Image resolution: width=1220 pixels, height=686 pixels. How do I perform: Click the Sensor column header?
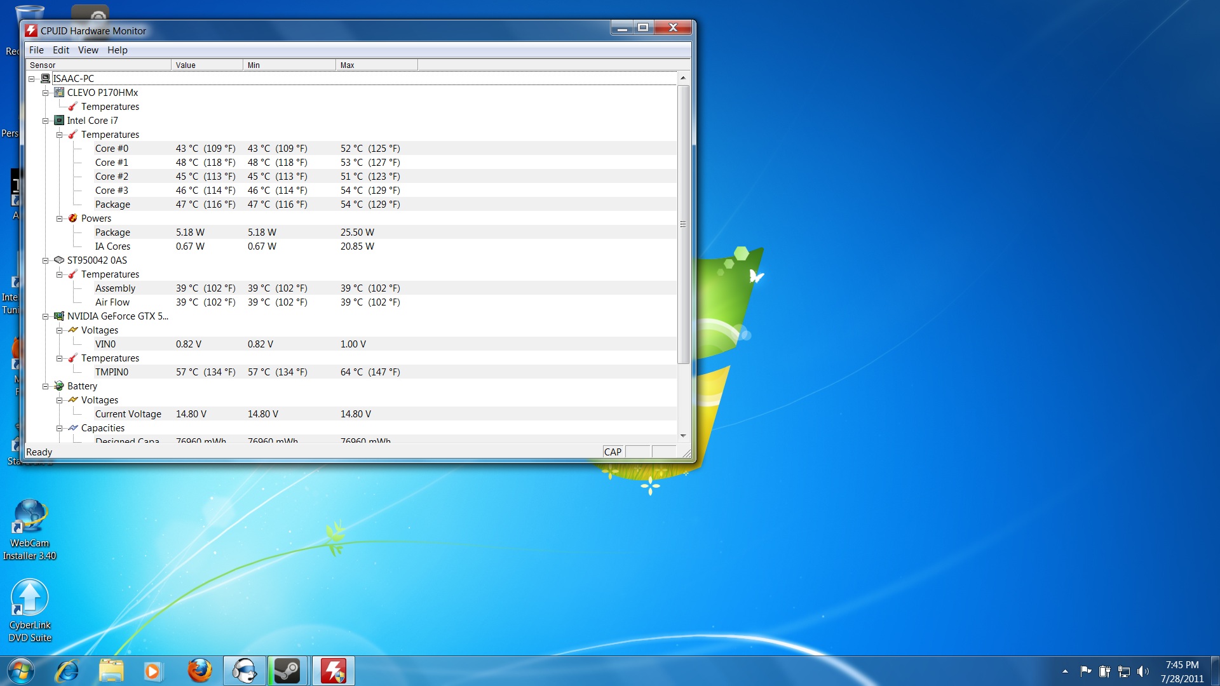pos(98,65)
